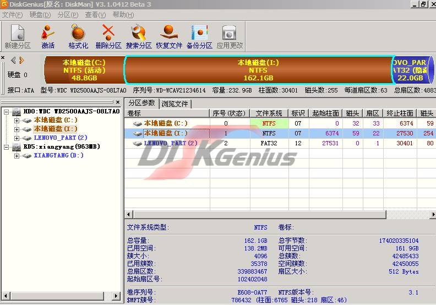This screenshot has height=305, width=436.
Task: Click left arrow of partition table scrollbar
Action: (x=129, y=214)
